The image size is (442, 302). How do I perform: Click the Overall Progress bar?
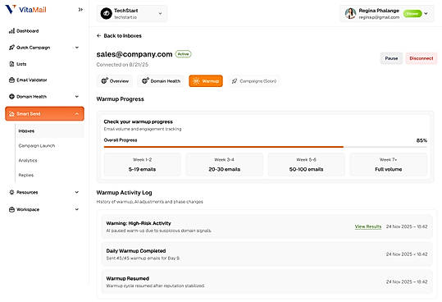[265, 147]
